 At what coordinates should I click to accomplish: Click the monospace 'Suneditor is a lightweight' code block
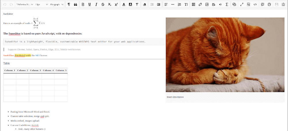coord(84,42)
